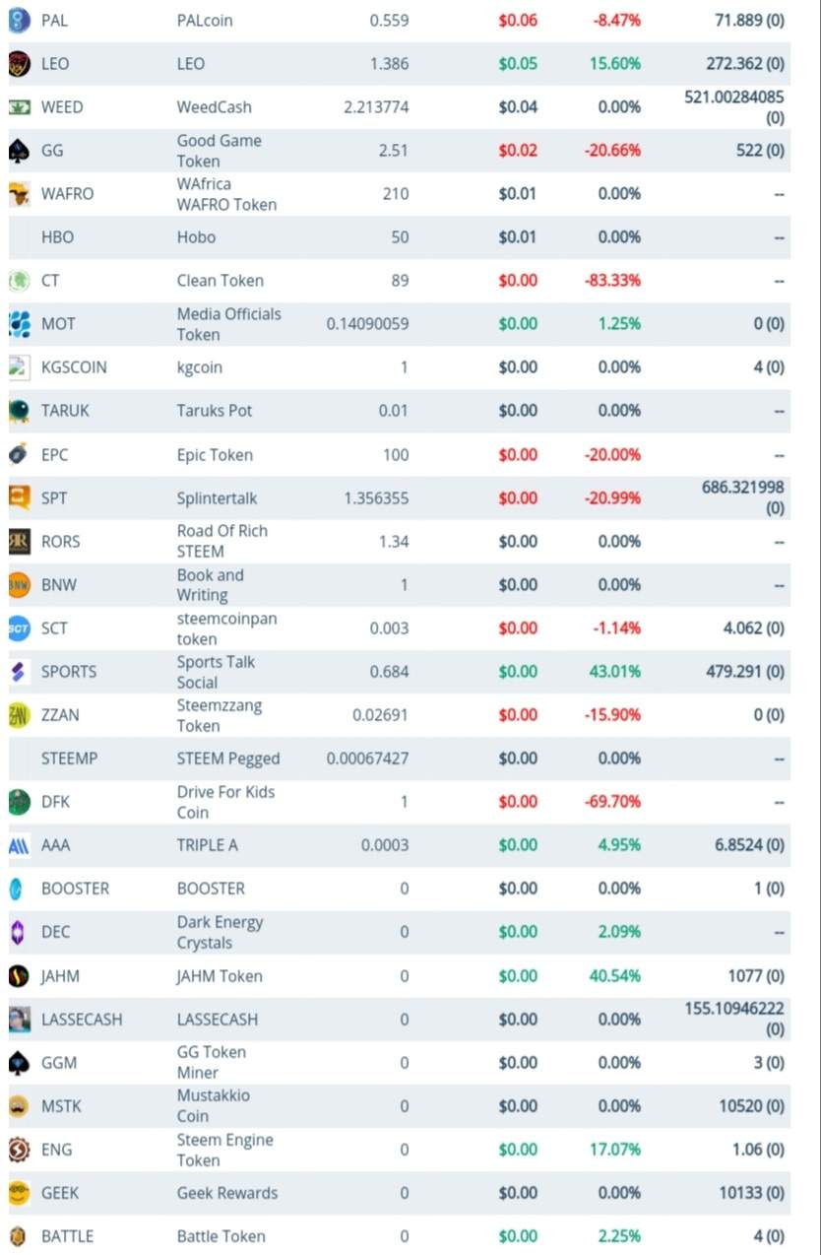Click the TRIPLE A token name

pyautogui.click(x=207, y=845)
